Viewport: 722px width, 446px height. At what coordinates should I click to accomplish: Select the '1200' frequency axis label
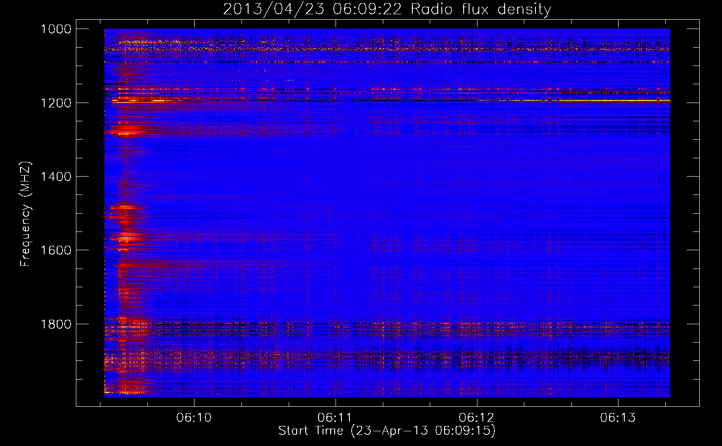[56, 103]
